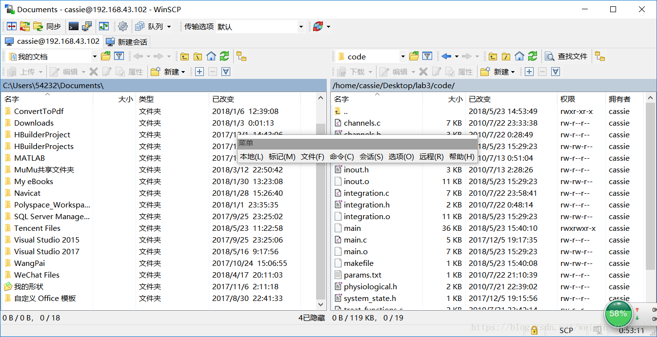Image resolution: width=657 pixels, height=337 pixels.
Task: Open Preferences gear icon
Action: pos(123,26)
